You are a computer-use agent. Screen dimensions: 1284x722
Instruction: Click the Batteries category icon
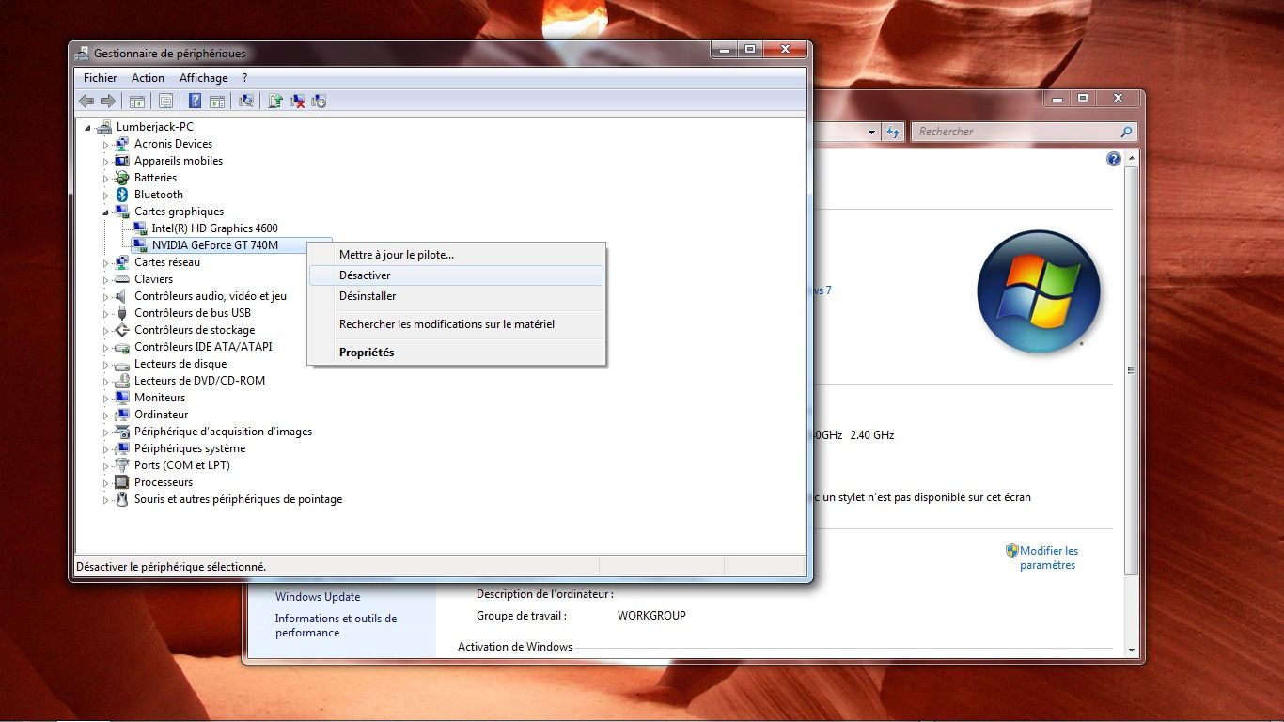(x=121, y=178)
